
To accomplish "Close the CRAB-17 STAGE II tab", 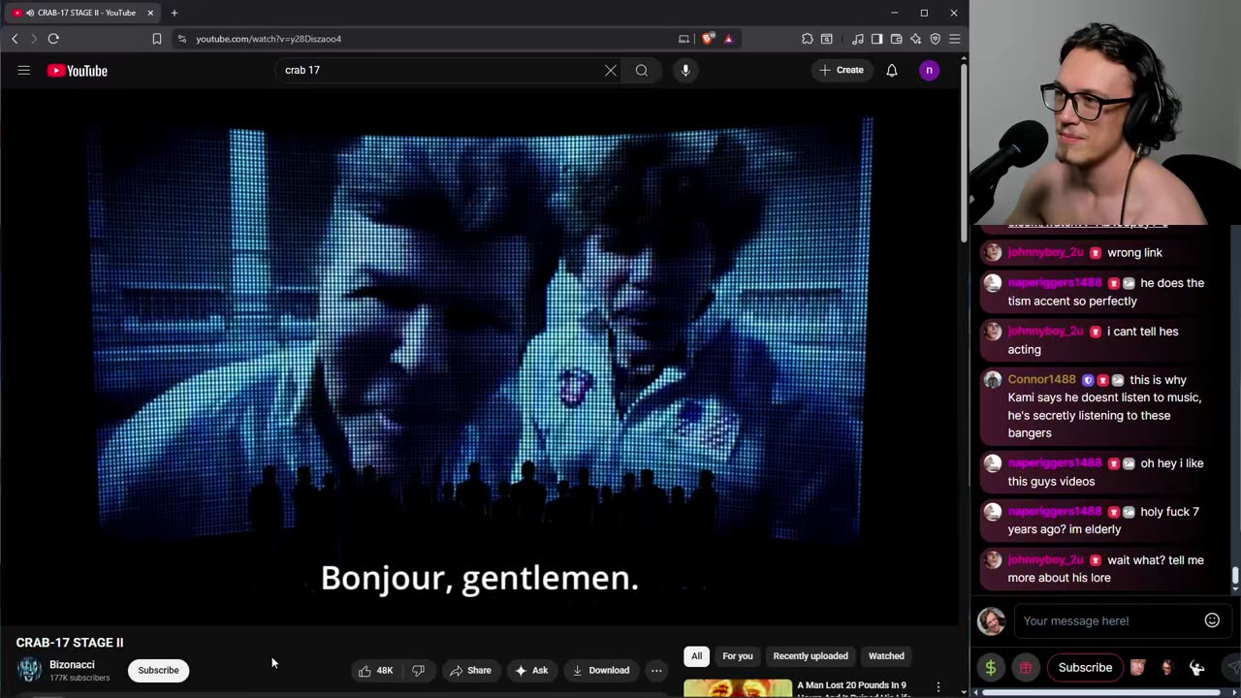I will coord(150,13).
